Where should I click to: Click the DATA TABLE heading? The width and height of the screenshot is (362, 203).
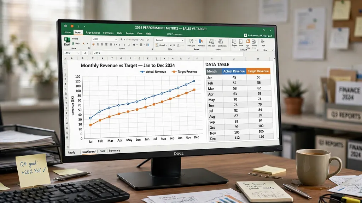[217, 64]
